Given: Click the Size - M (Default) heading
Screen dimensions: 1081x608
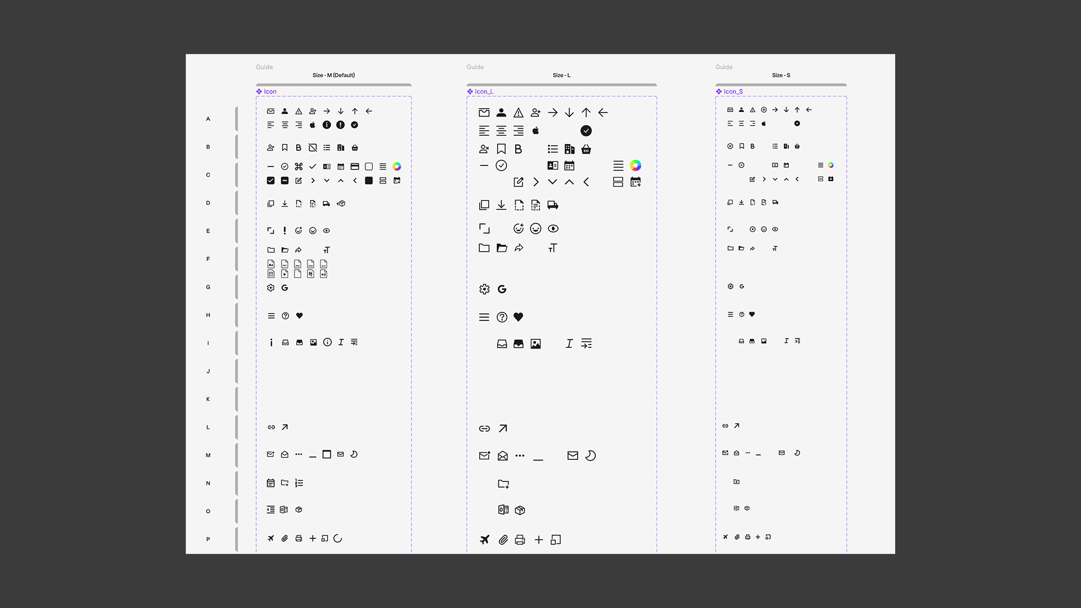Looking at the screenshot, I should tap(333, 75).
